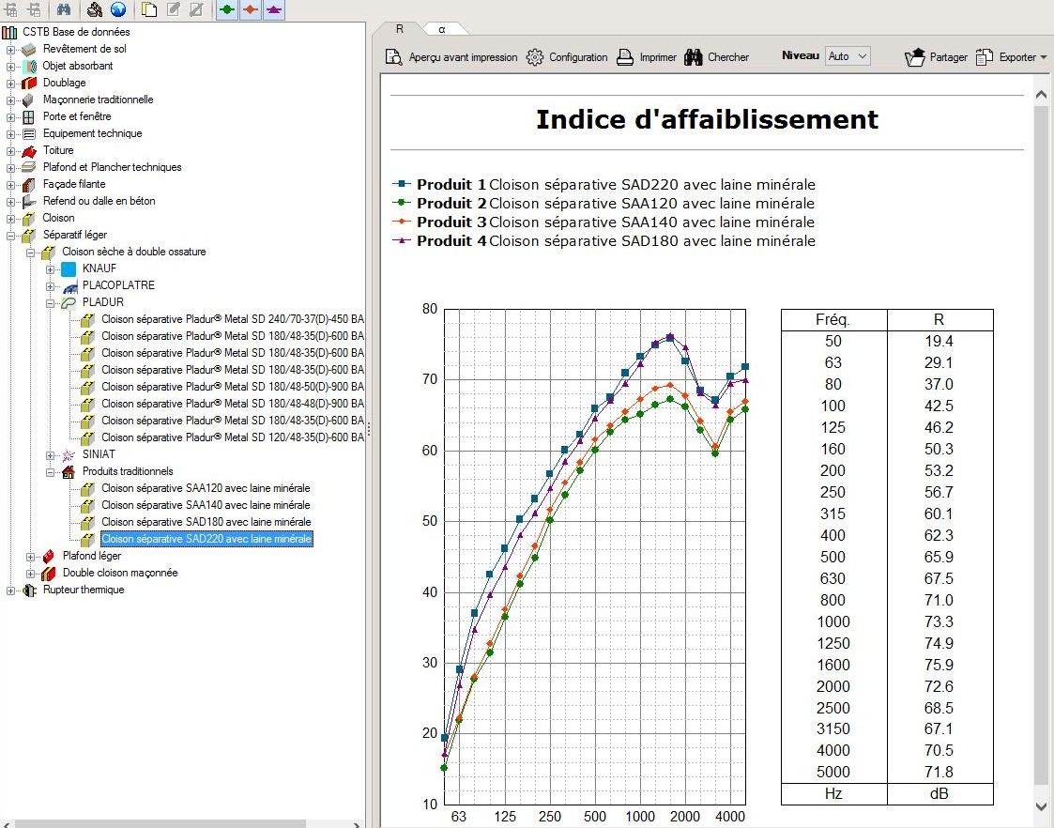Expand the Revêtement de sol node
Viewport: 1054px width, 828px height.
tap(10, 50)
